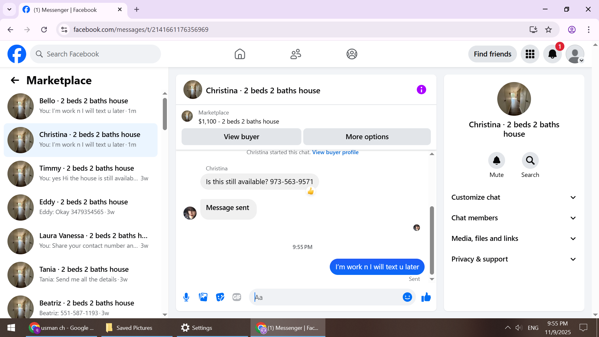Expand Chat members section
This screenshot has width=599, height=337.
click(514, 218)
